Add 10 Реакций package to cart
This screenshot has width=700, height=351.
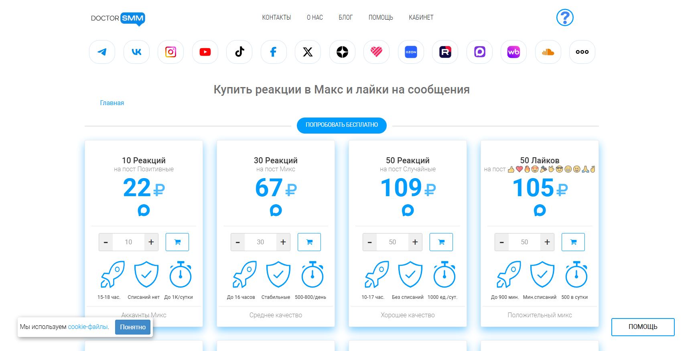pos(177,242)
